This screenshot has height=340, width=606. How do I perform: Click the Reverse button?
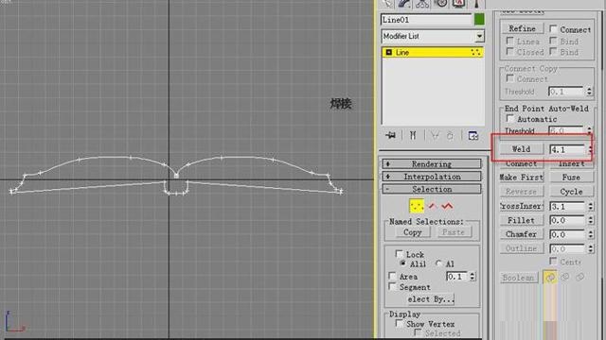[x=521, y=192]
